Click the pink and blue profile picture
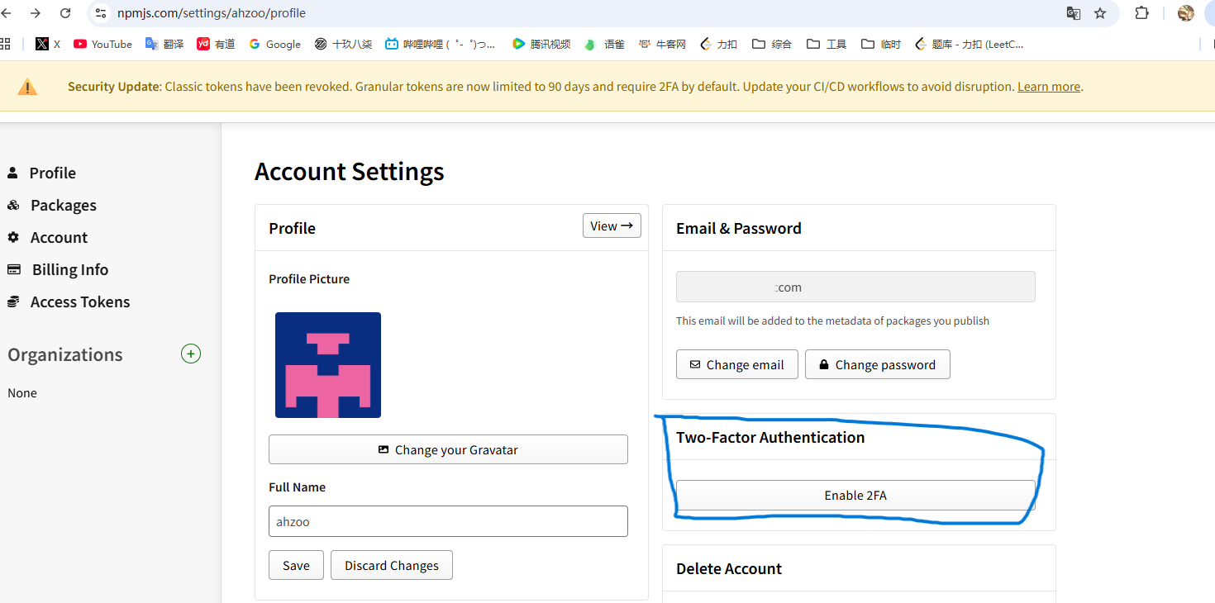 click(328, 365)
